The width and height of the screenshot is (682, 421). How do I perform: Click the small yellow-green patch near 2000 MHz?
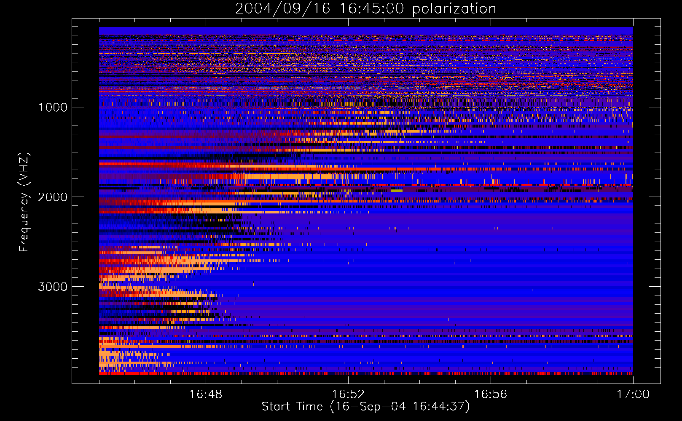[396, 191]
